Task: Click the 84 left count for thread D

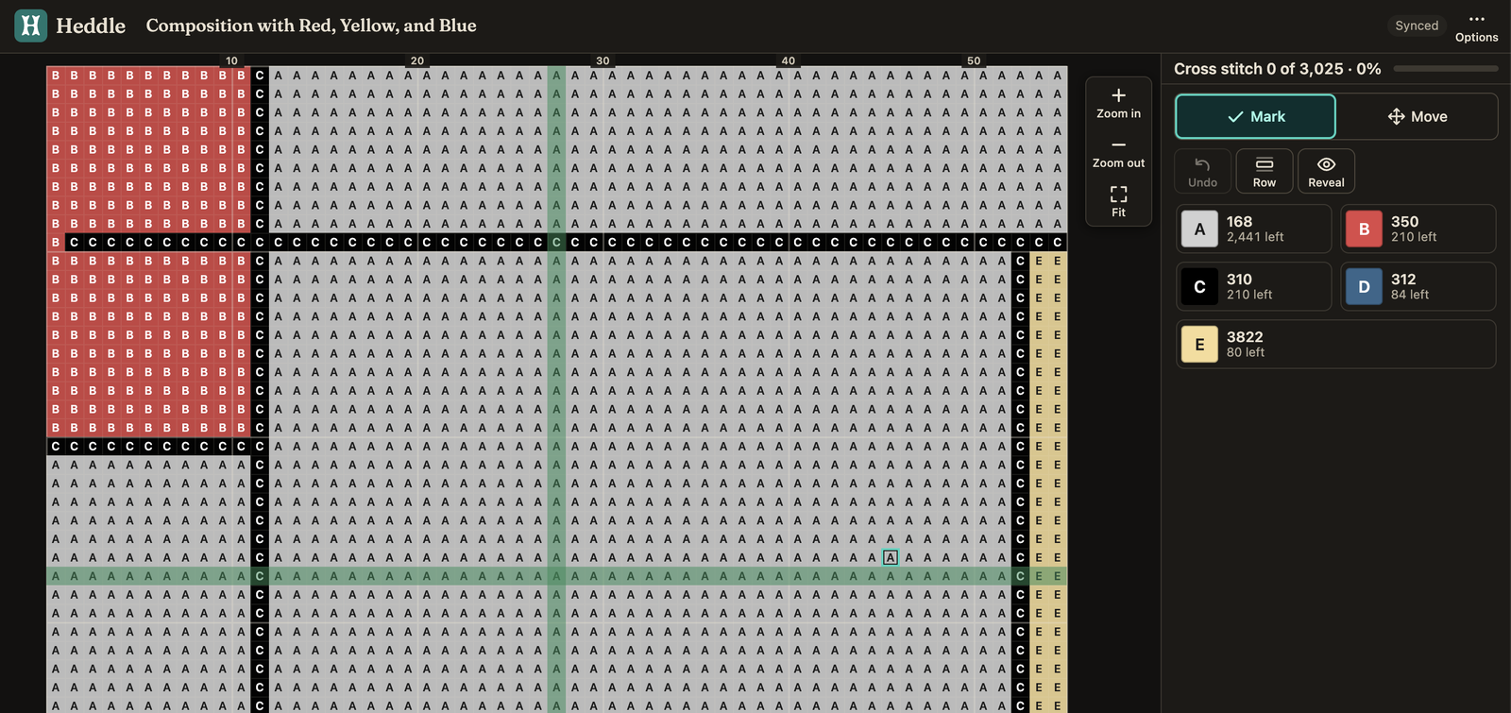Action: [1410, 295]
